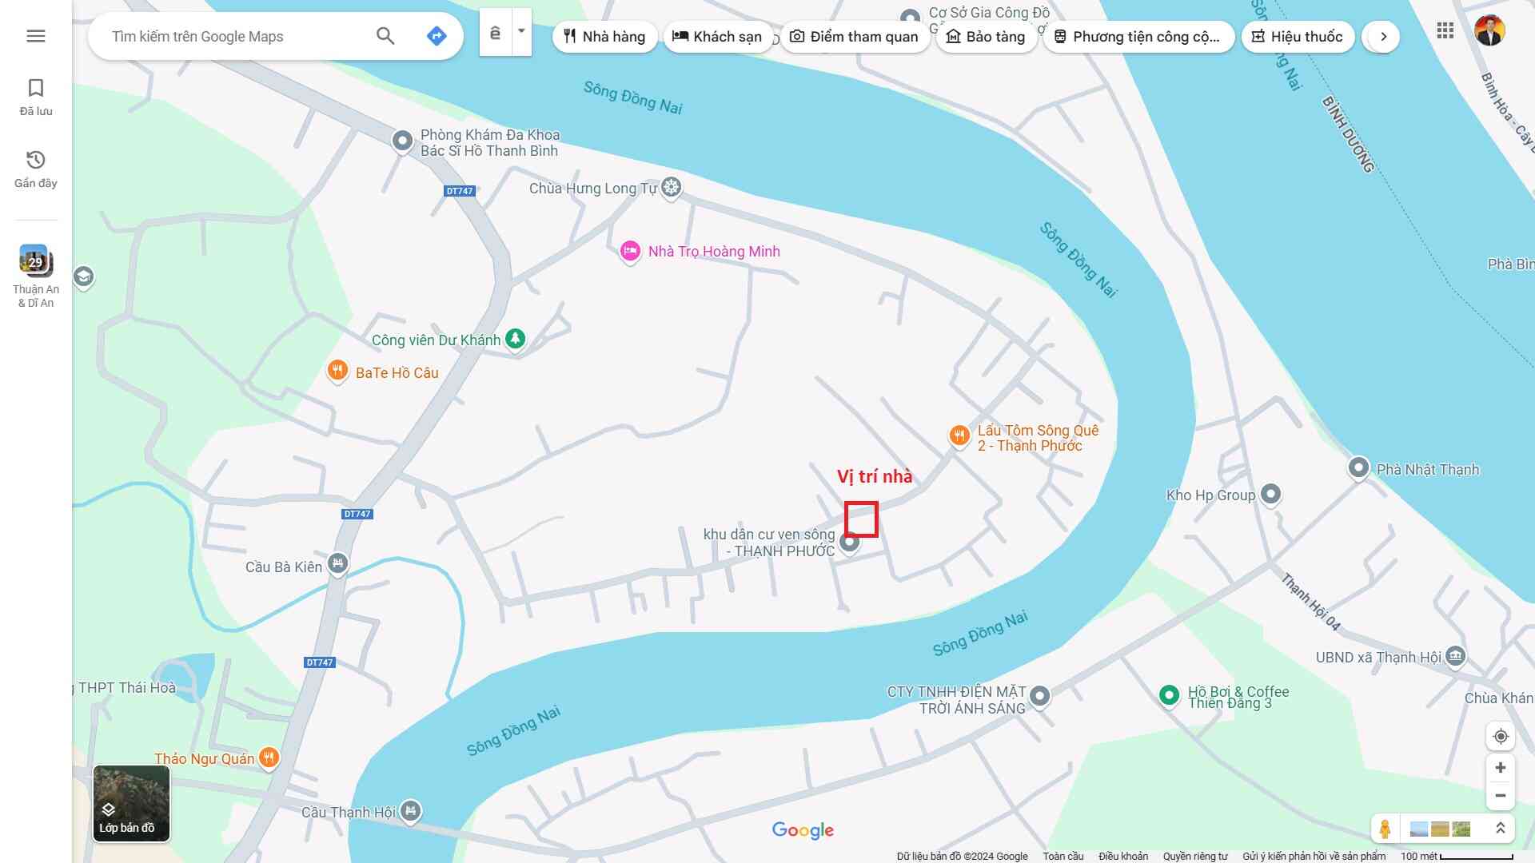Select the Nhà hàng category chip
Viewport: 1535px width, 863px height.
click(x=604, y=37)
